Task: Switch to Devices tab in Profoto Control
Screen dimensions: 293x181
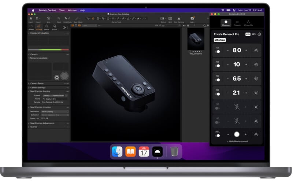Action: coord(226,23)
